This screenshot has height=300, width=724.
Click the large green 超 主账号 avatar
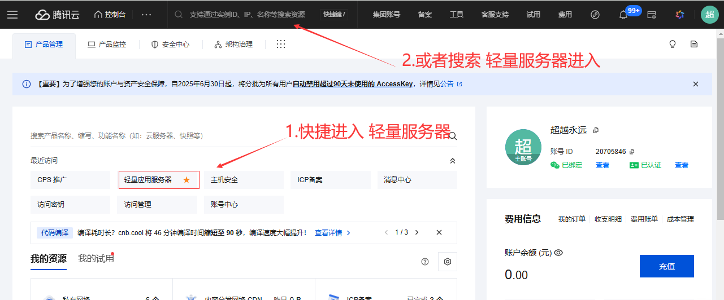[x=523, y=147]
